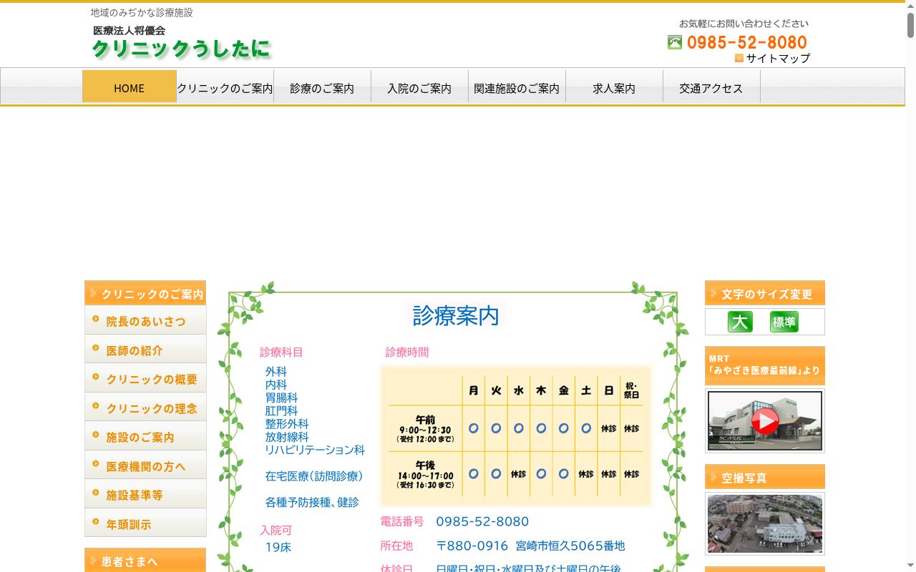Click the 患者さまへ sidebar heading
The height and width of the screenshot is (572, 916).
pos(145,561)
